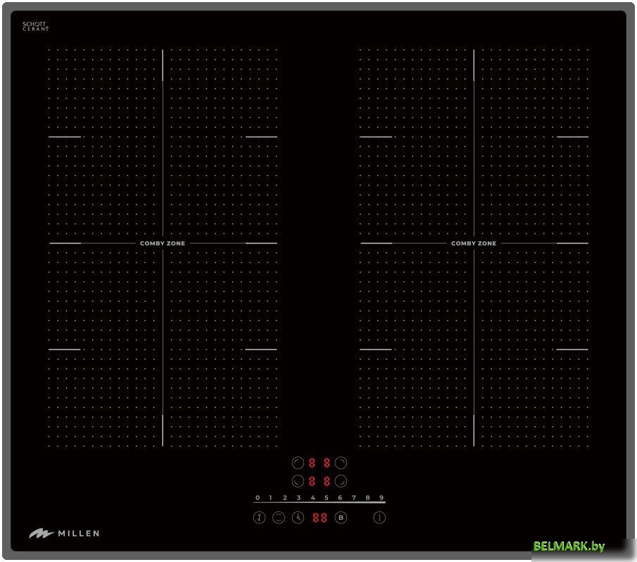
Task: Activate the Boost 'B' button
Action: coord(341,518)
